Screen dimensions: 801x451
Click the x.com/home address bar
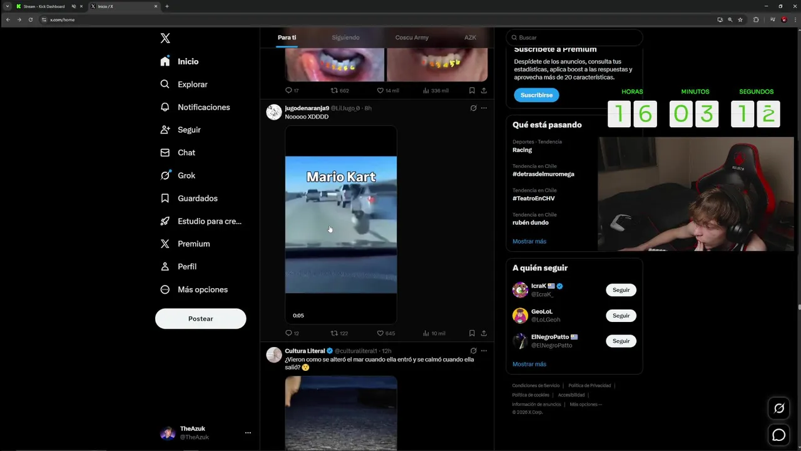click(x=375, y=19)
